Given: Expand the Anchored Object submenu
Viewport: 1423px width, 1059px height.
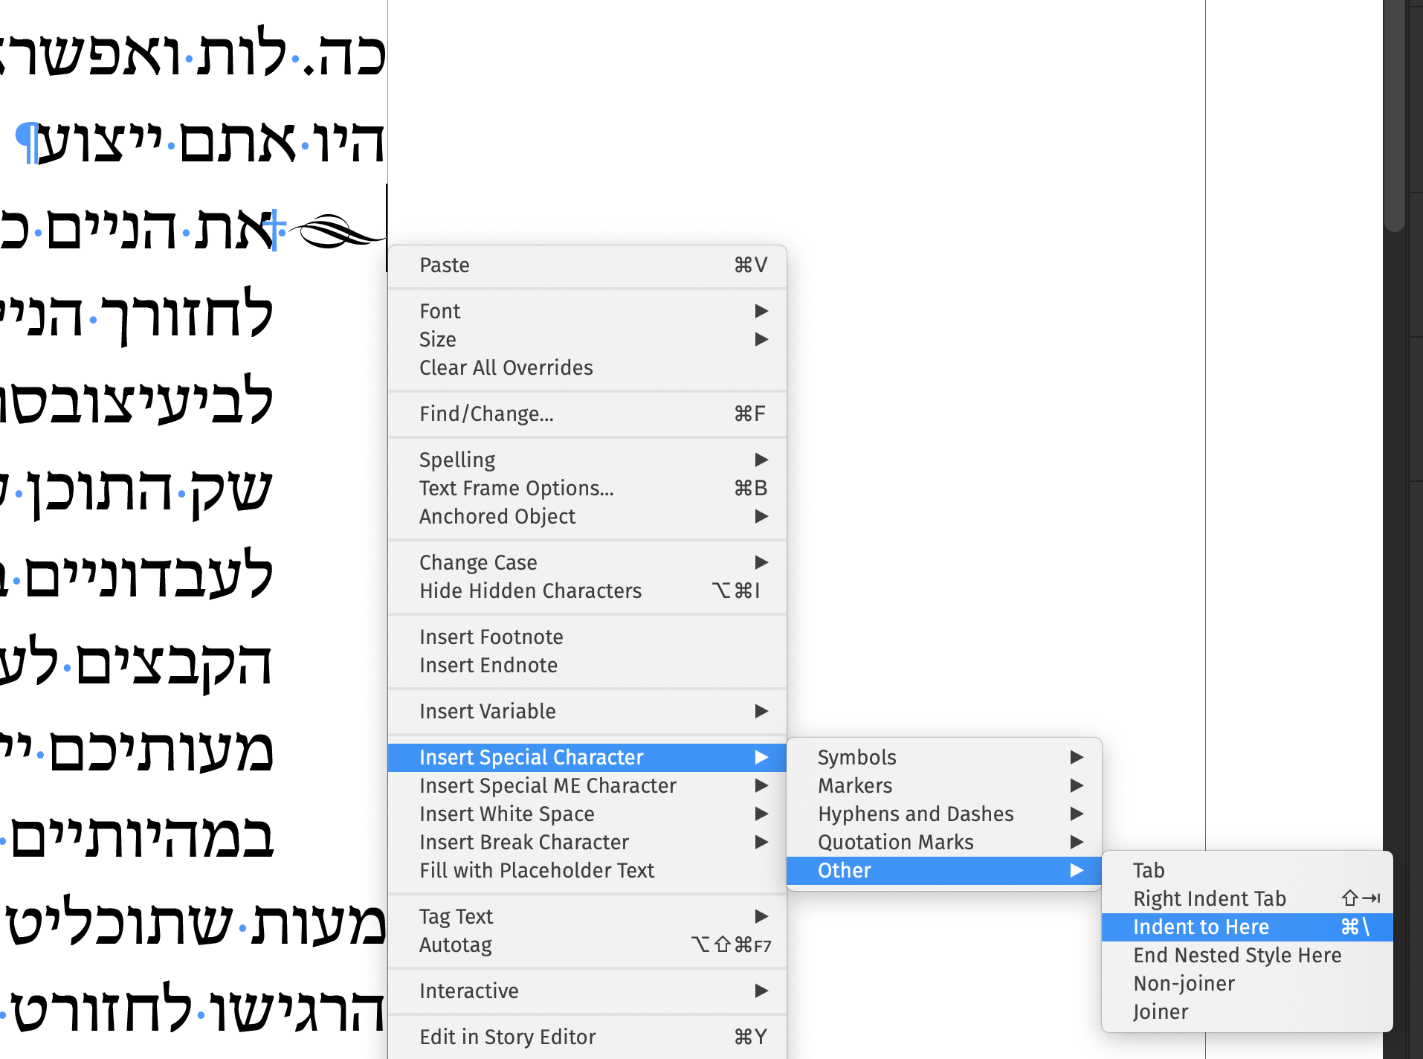Looking at the screenshot, I should pos(587,516).
